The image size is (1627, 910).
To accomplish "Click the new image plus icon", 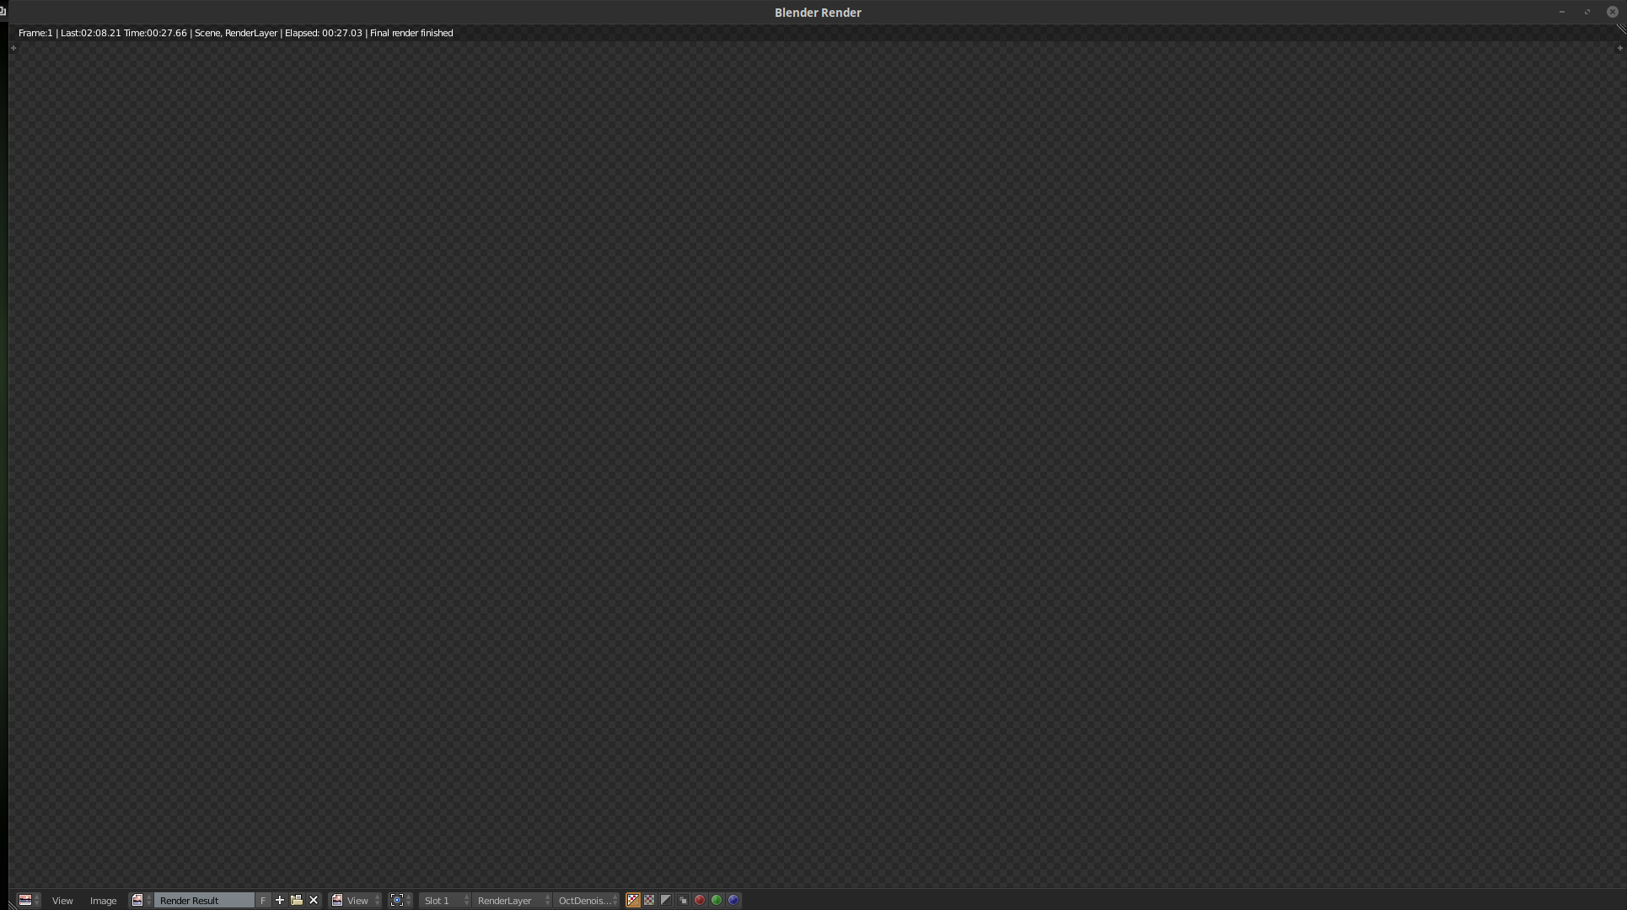I will tap(280, 900).
